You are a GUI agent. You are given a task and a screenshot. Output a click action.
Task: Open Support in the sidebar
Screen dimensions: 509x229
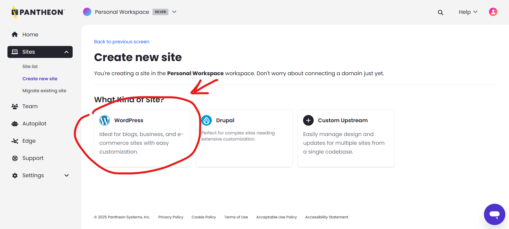(x=33, y=158)
